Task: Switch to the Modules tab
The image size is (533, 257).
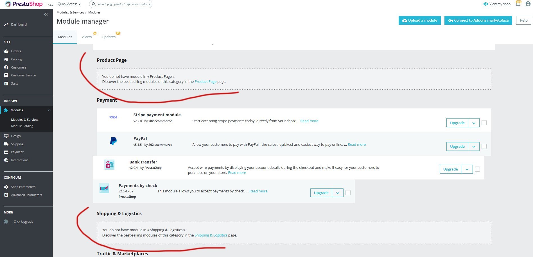Action: [65, 37]
